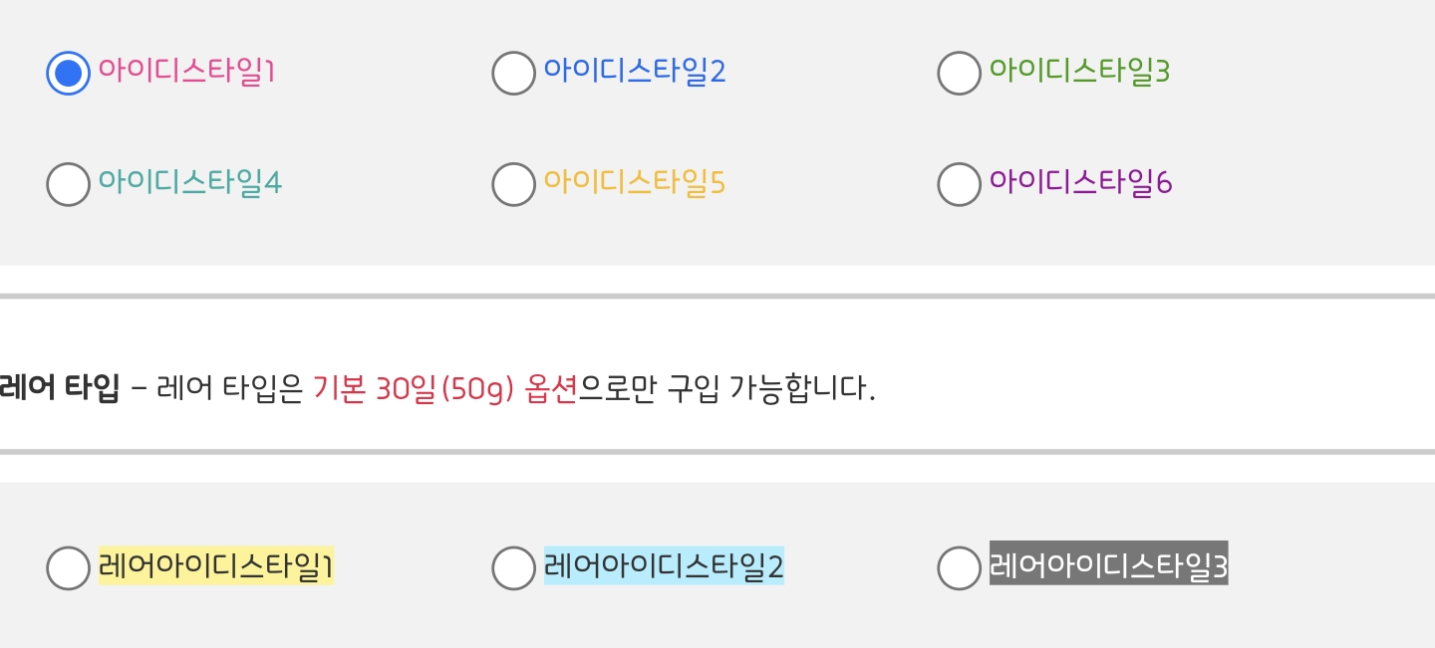Click the green 아이디스타일3 label text
The width and height of the screenshot is (1435, 648).
click(1078, 72)
